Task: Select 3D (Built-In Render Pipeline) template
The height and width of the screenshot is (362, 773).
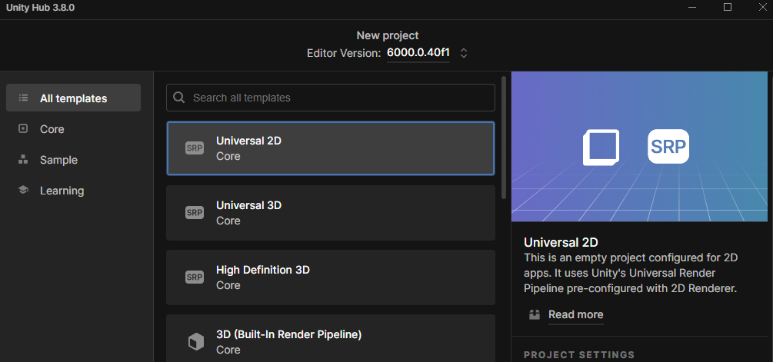Action: (330, 338)
